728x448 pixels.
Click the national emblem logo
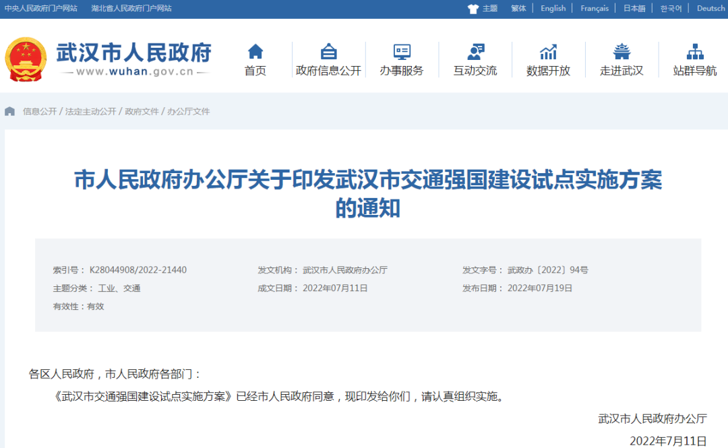point(26,59)
